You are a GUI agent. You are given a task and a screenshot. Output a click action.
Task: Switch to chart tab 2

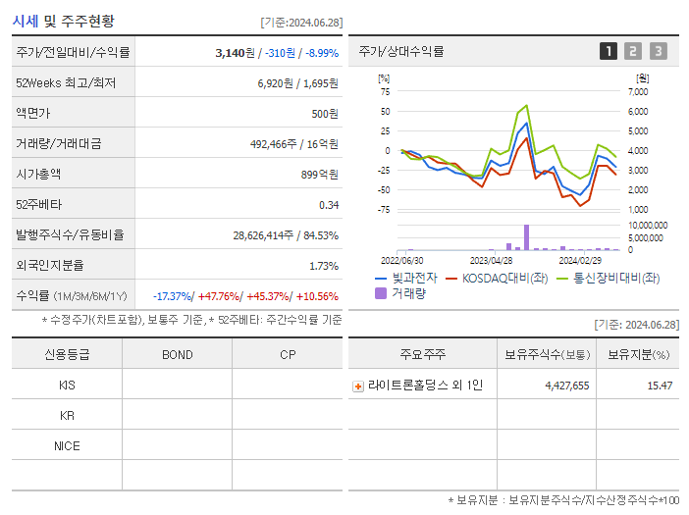coord(633,51)
